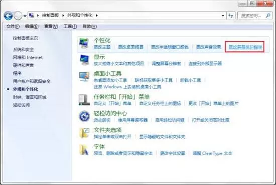Image resolution: width=276 pixels, height=185 pixels.
Task: Go to 控制面板主页 in sidebar
Action: [26, 38]
